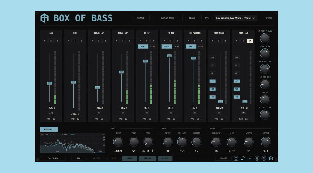
Task: Open the Apple Music link icon
Action: click(264, 158)
